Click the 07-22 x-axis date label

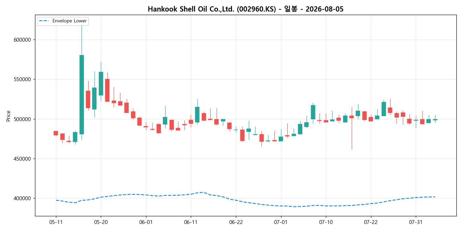pyautogui.click(x=371, y=222)
